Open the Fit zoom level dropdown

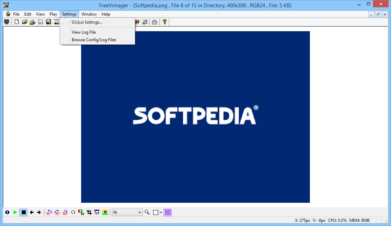(x=127, y=212)
